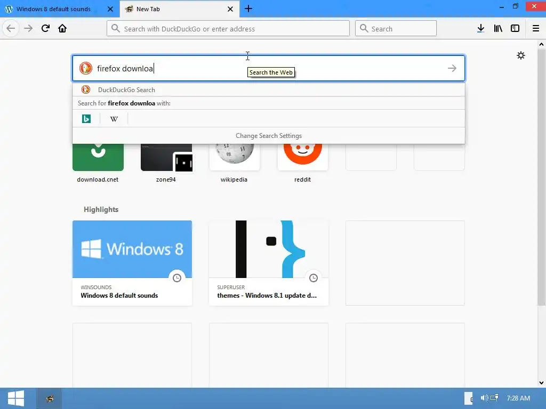Click the 7:28 AM taskbar clock
546x409 pixels.
[518, 398]
